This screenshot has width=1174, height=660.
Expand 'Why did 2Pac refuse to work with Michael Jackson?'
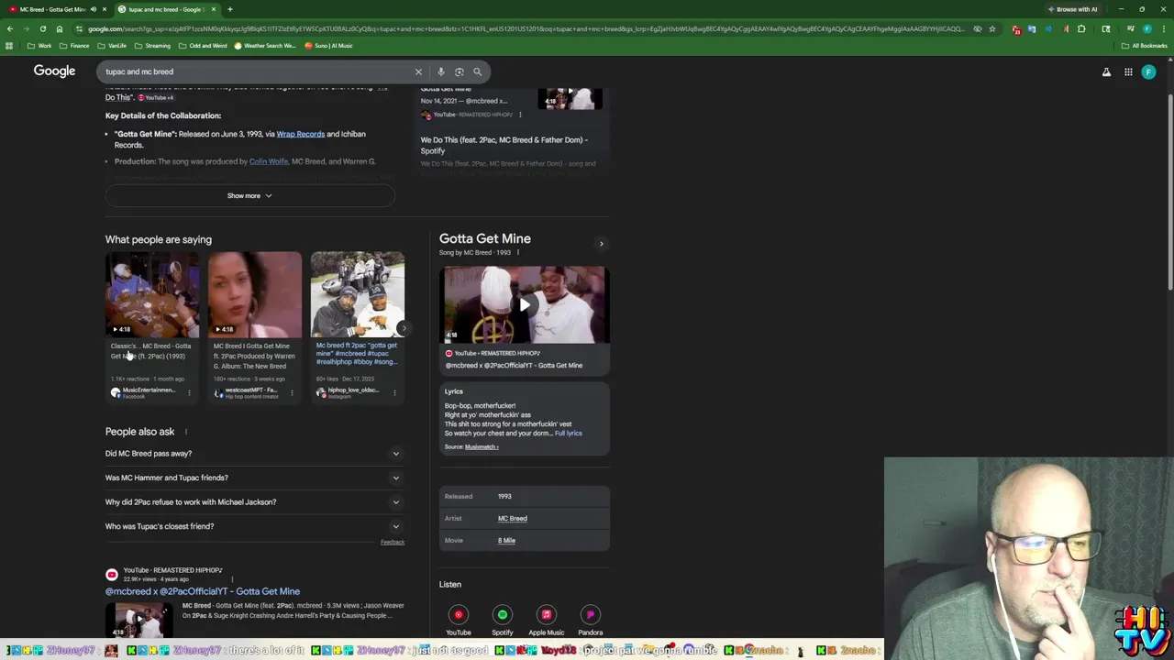(254, 501)
